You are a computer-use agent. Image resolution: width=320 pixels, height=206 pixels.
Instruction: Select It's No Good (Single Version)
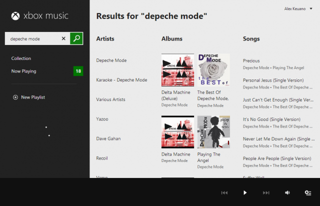point(271,119)
